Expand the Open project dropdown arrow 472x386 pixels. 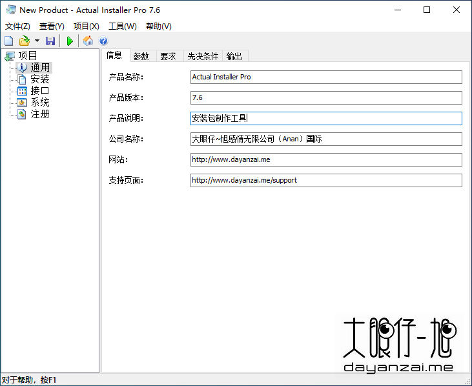click(37, 41)
